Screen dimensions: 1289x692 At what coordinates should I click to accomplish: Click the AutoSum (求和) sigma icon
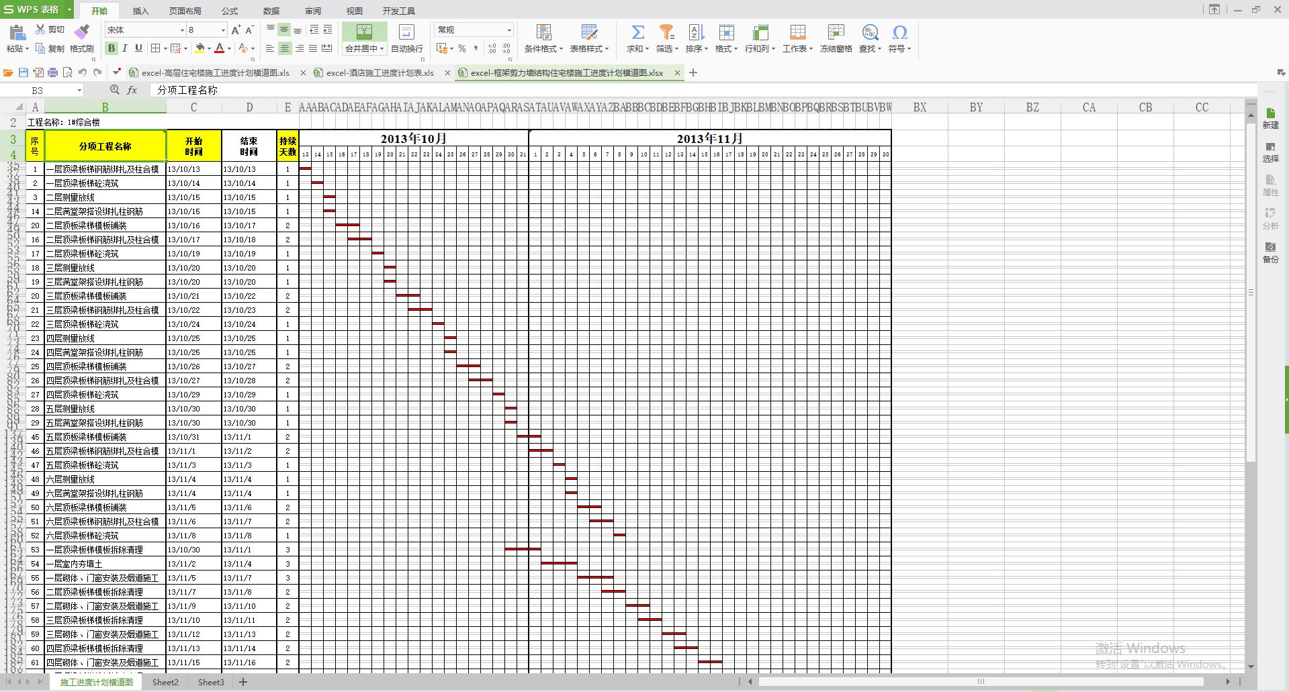[637, 32]
